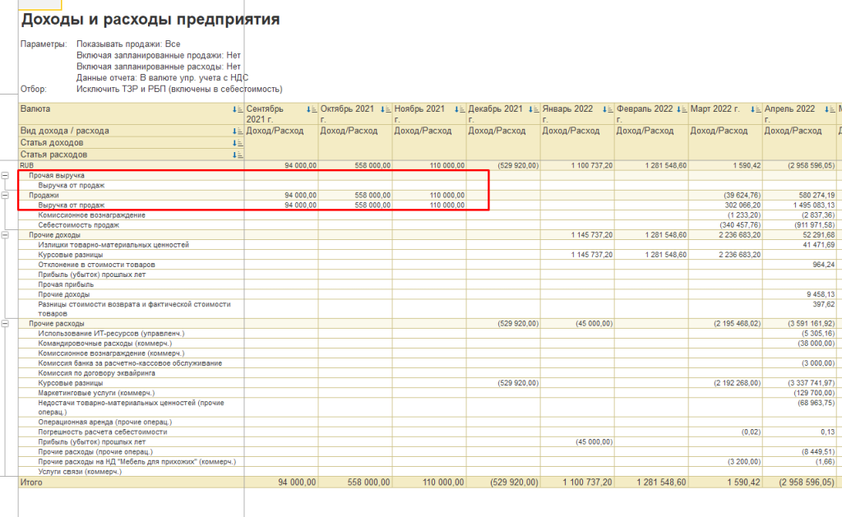Select Комиссия банка за расчетно-кассовое обслуживание row
Image resolution: width=842 pixels, height=517 pixels.
130,363
